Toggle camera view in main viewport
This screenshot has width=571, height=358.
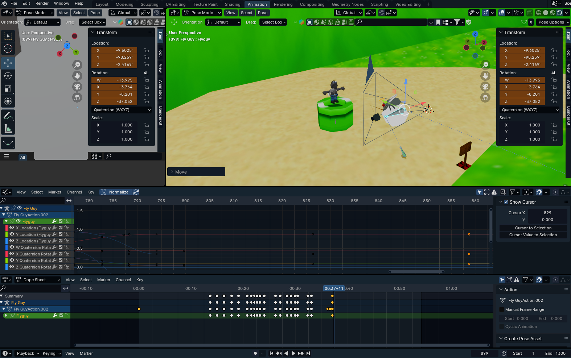click(x=485, y=87)
